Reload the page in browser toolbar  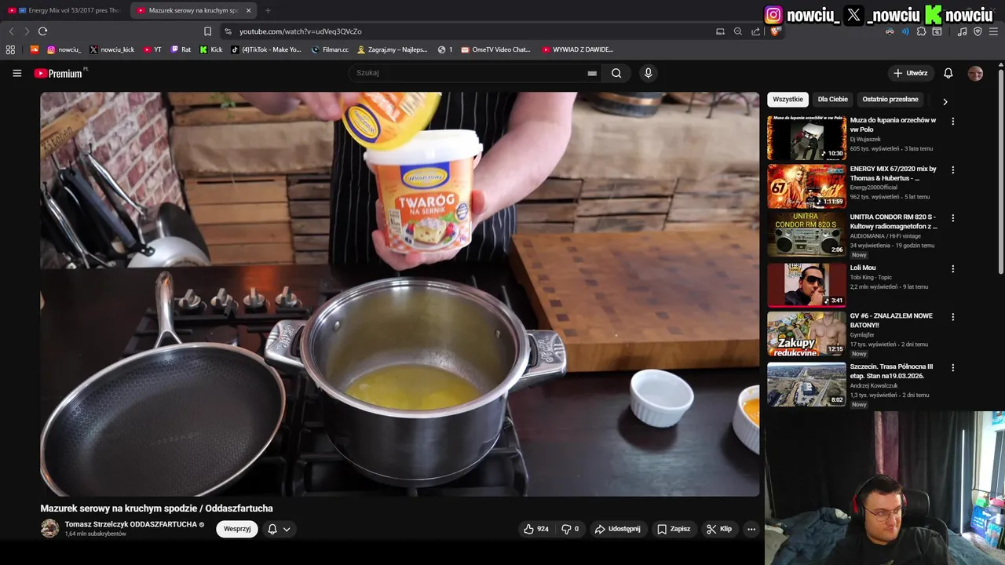[42, 31]
